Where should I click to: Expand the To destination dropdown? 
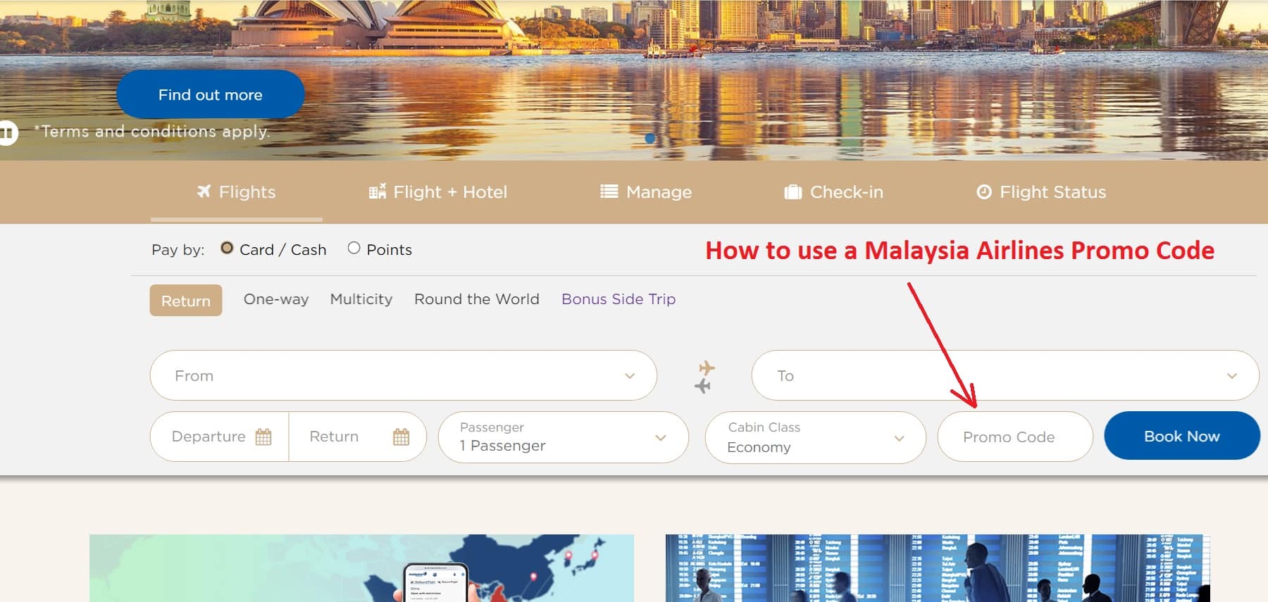[1005, 375]
